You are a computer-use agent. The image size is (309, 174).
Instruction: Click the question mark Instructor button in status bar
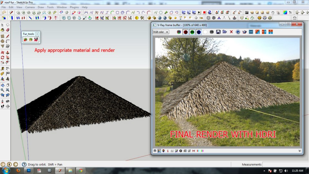[24, 164]
